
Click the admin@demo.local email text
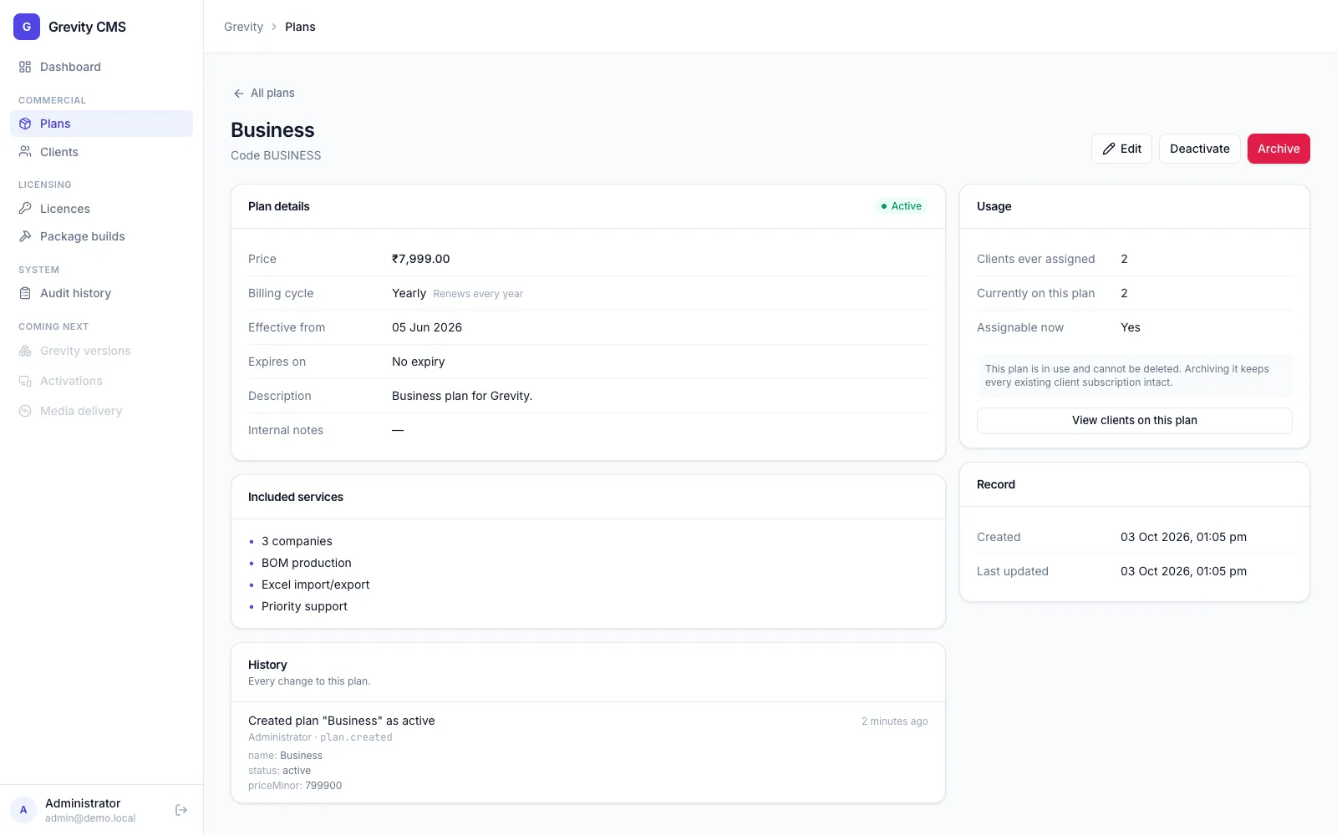[90, 818]
